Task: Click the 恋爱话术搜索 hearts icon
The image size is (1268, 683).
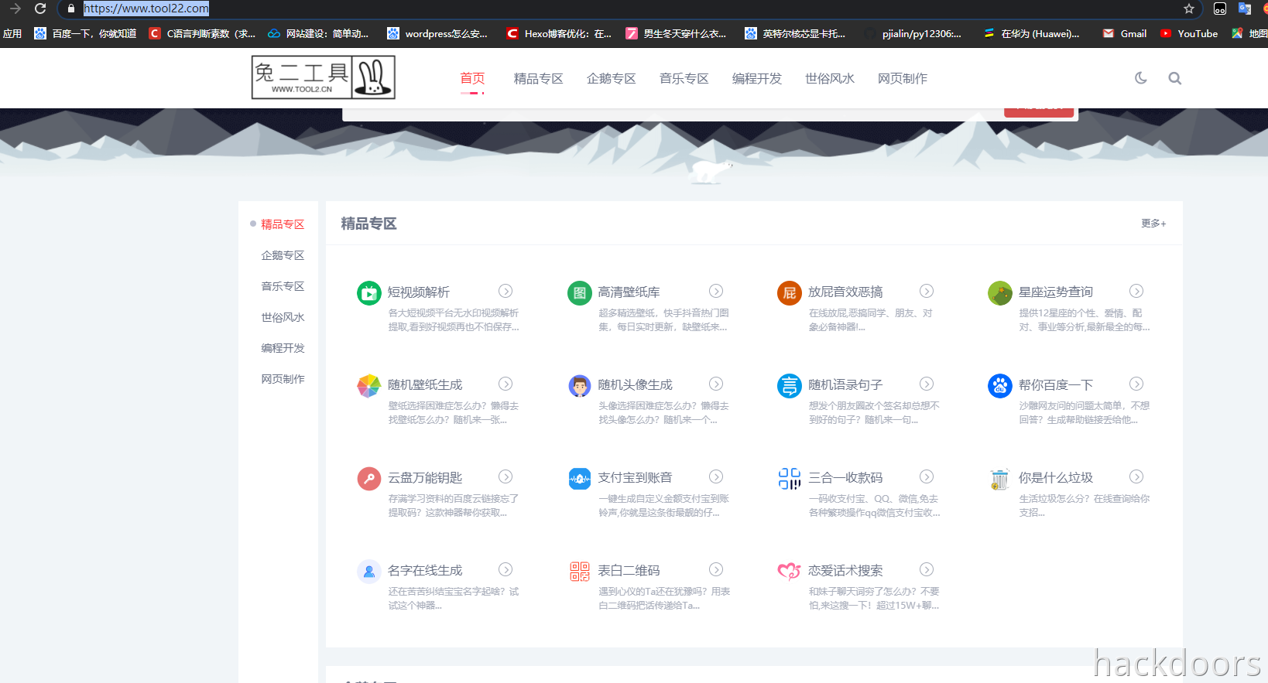Action: point(790,572)
